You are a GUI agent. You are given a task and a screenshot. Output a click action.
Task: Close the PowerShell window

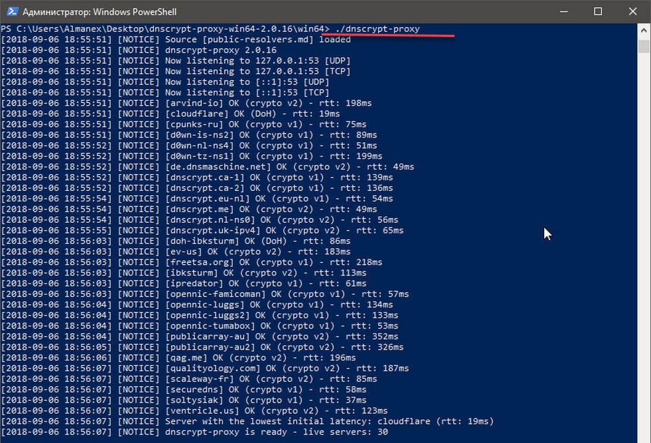(x=634, y=11)
